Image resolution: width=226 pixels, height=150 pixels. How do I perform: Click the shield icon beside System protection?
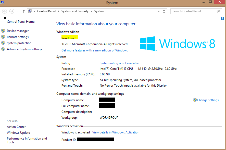point(3,43)
